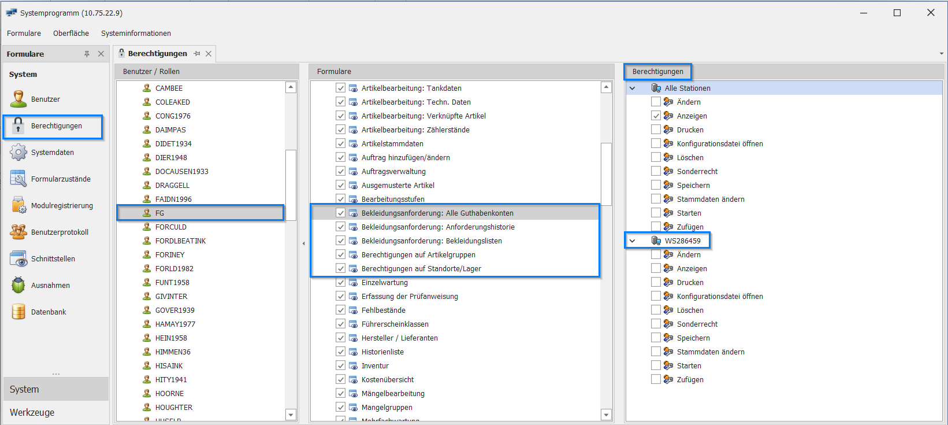Uncheck Anzeigen under Alle Stationen
The height and width of the screenshot is (425, 948).
coord(656,116)
